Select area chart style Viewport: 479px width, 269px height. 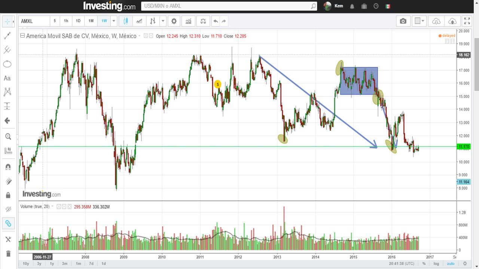[139, 21]
